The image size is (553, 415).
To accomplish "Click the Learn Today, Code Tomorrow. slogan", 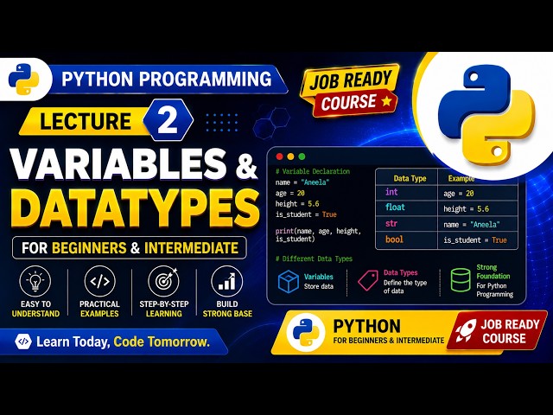I will click(x=123, y=342).
